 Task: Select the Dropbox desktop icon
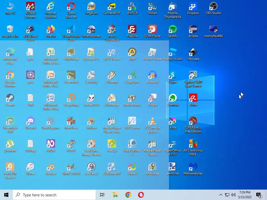pyautogui.click(x=193, y=9)
